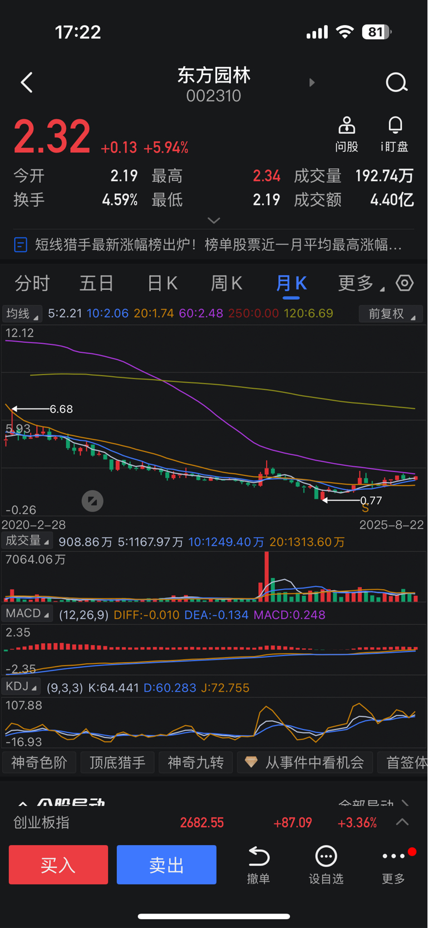Open the 前复权 adjustment dropdown

[391, 314]
